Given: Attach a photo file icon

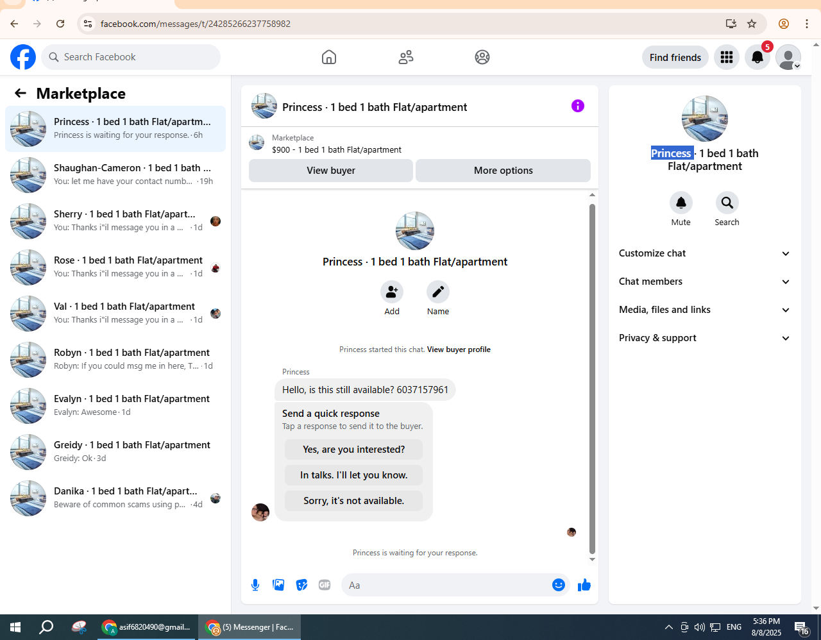Looking at the screenshot, I should coord(278,585).
